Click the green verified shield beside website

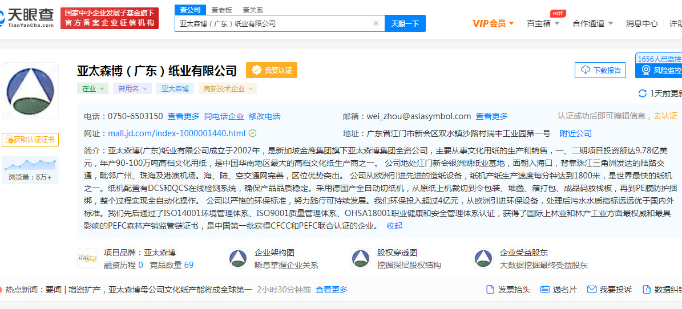click(252, 133)
